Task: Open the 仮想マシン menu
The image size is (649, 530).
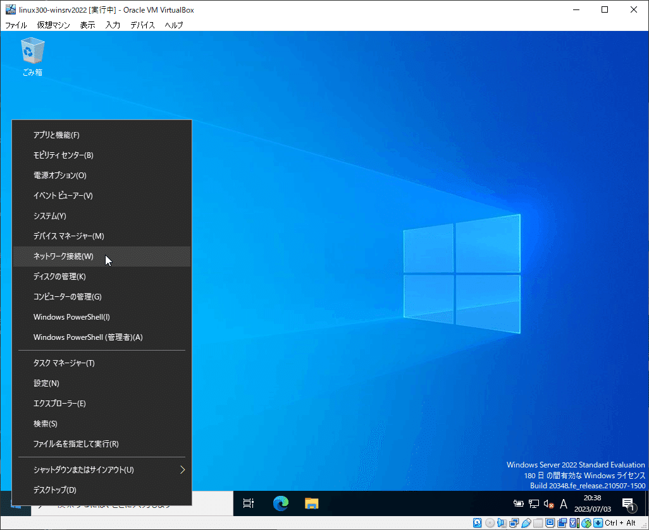Action: click(53, 25)
